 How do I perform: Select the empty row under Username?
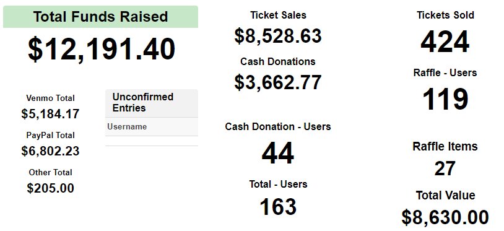[152, 141]
